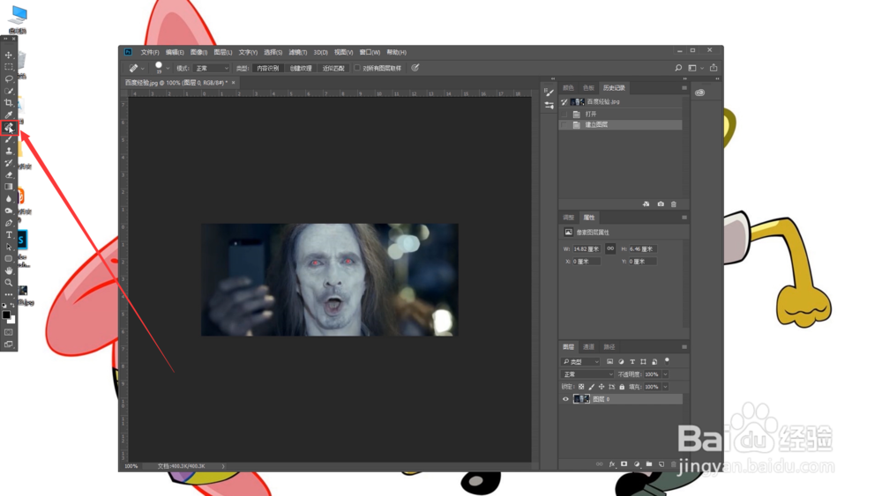Open the 滤镜(T) menu
The height and width of the screenshot is (496, 882).
297,52
